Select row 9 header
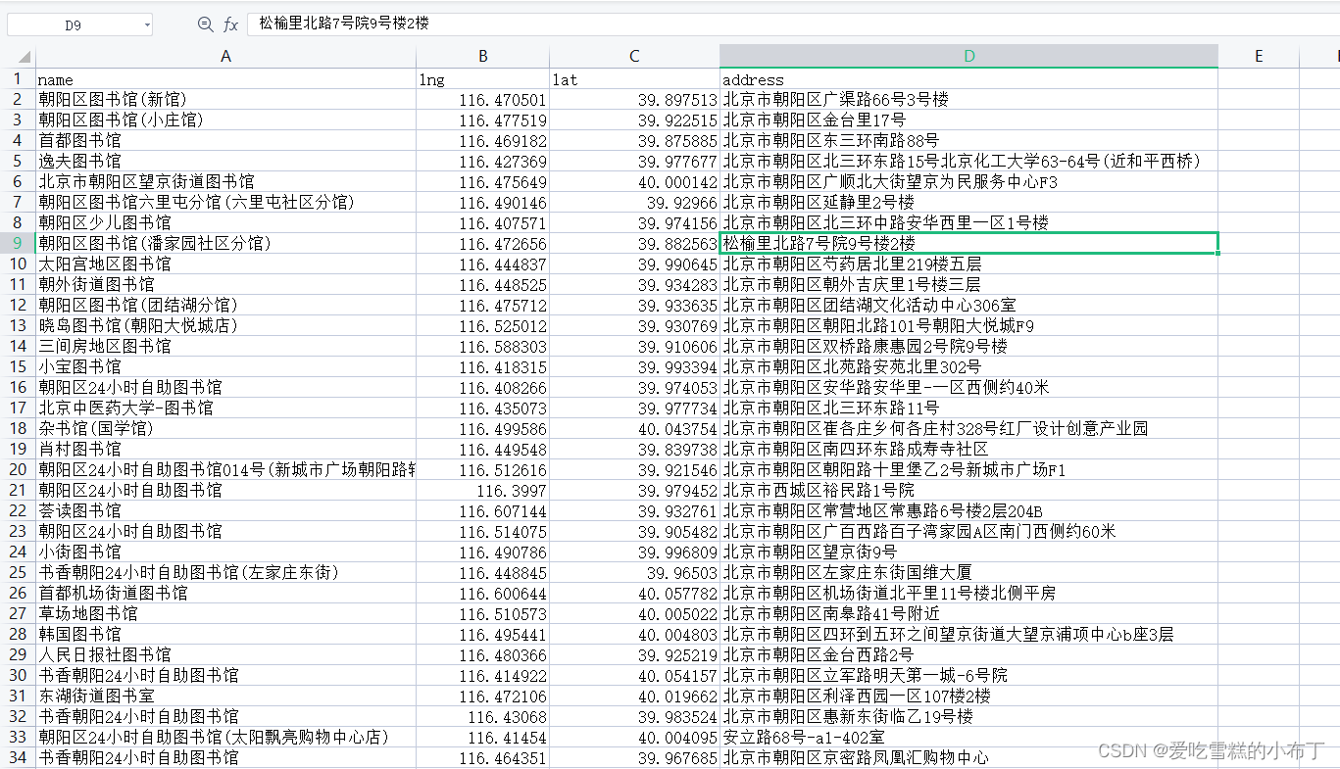This screenshot has width=1340, height=769. click(x=18, y=243)
